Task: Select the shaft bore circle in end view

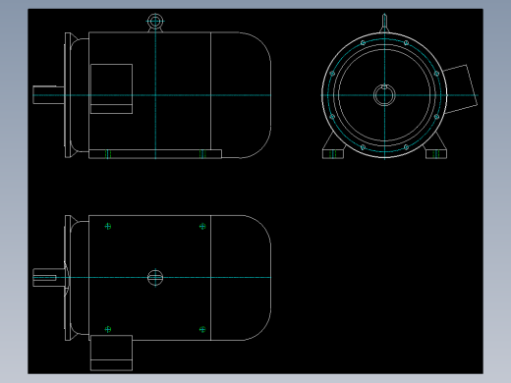Action: pyautogui.click(x=384, y=95)
